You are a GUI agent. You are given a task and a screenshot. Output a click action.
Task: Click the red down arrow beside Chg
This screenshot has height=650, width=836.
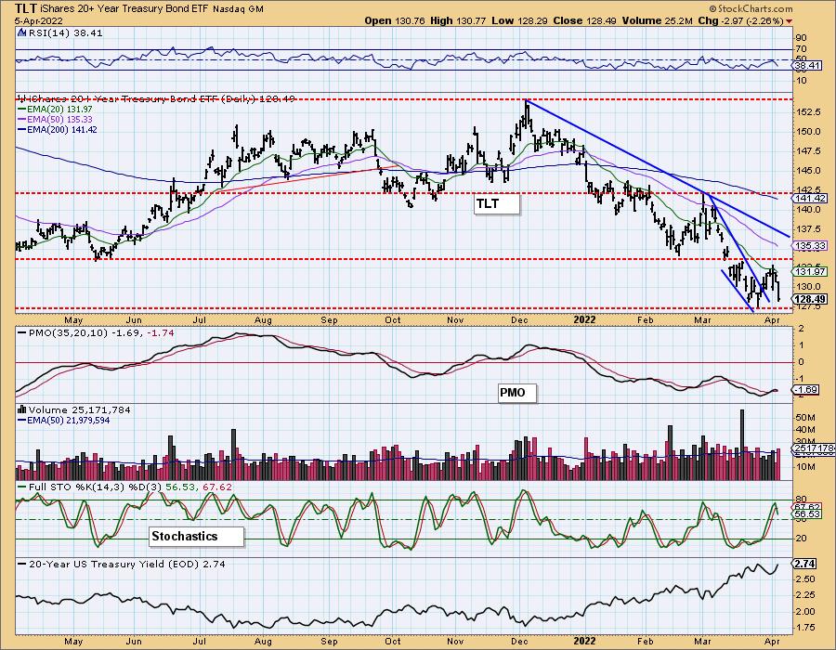[x=789, y=21]
